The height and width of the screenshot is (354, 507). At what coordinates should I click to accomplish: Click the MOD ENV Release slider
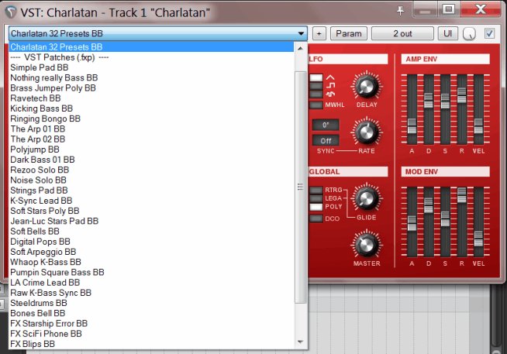(462, 194)
